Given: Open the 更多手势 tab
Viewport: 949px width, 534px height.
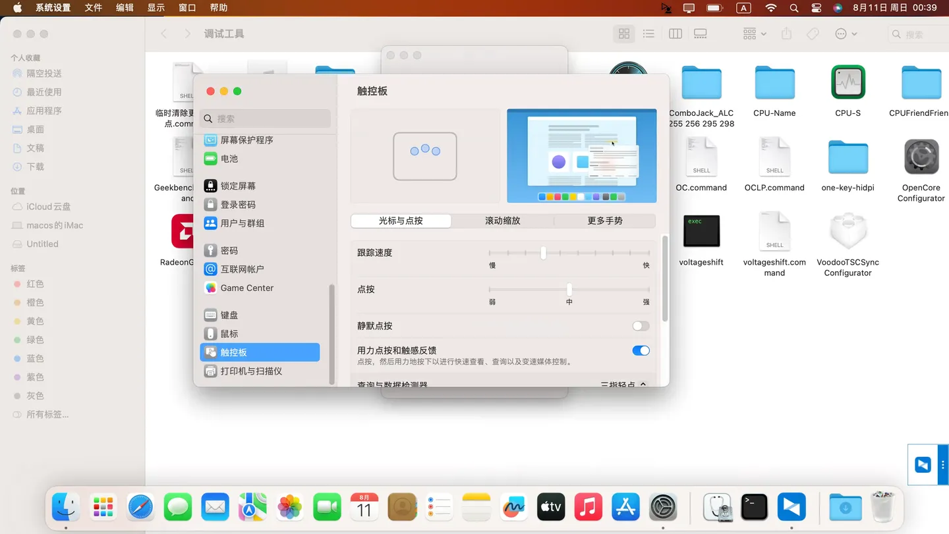Looking at the screenshot, I should point(604,221).
